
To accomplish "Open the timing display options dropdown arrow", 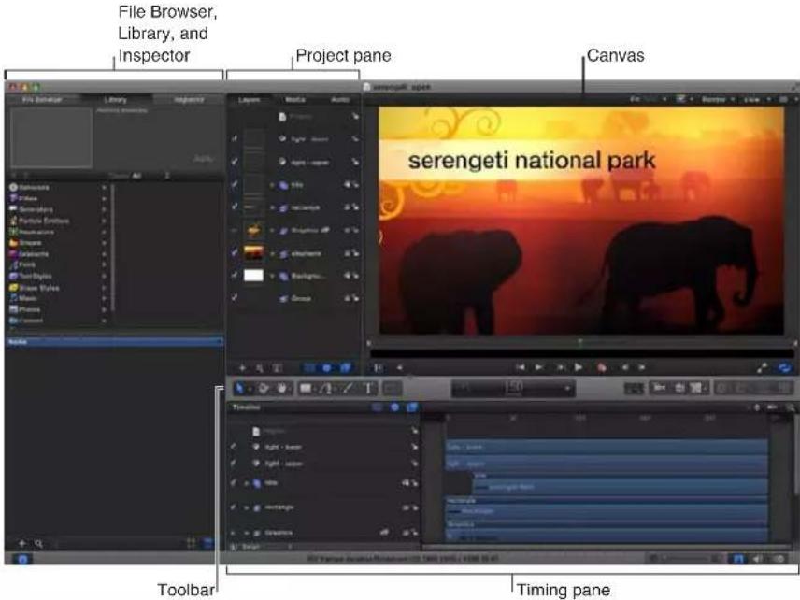I will tap(567, 389).
